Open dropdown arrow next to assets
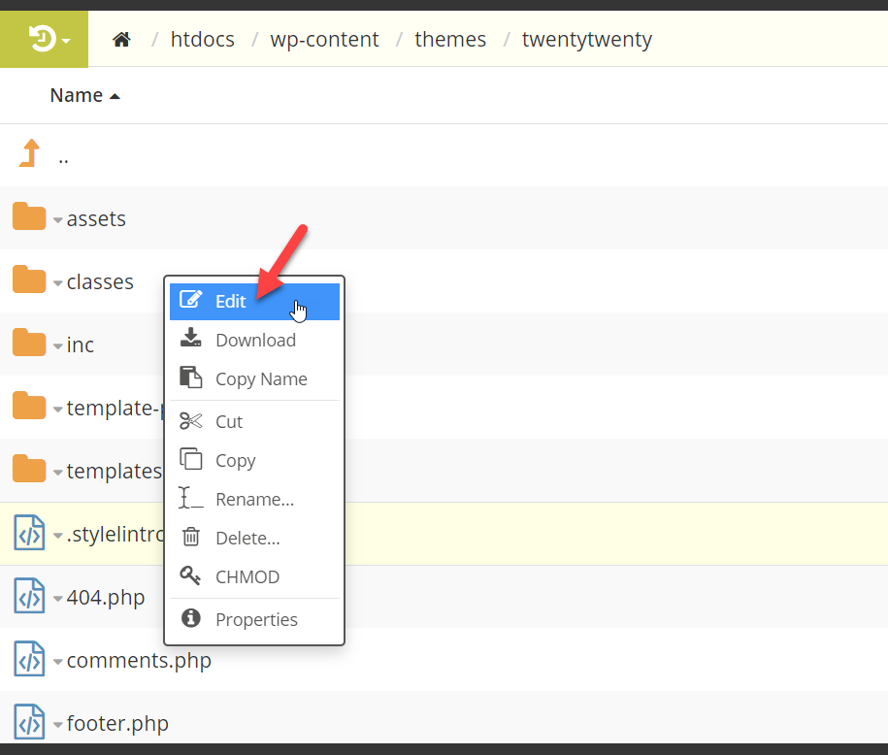 coord(58,219)
